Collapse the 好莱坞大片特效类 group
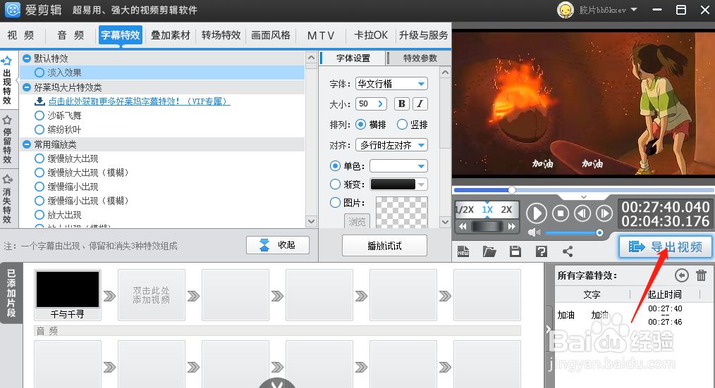 coord(27,87)
